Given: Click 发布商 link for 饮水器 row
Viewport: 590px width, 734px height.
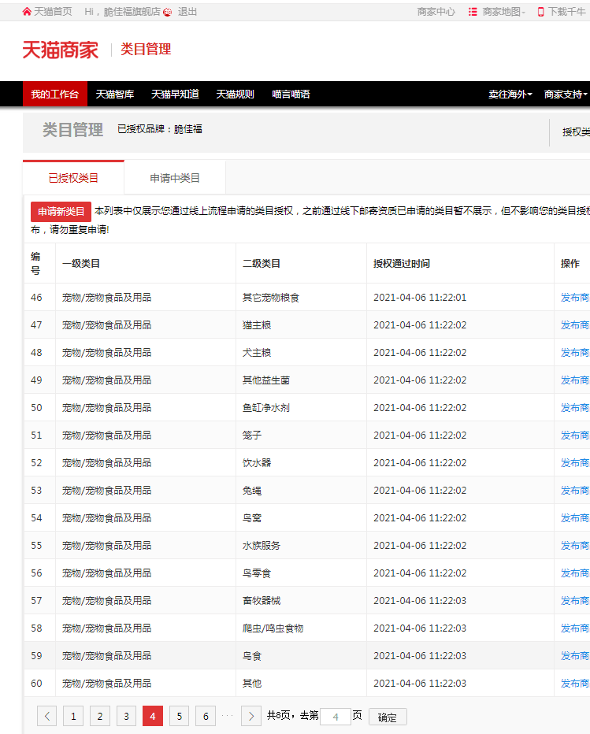Looking at the screenshot, I should tap(575, 463).
